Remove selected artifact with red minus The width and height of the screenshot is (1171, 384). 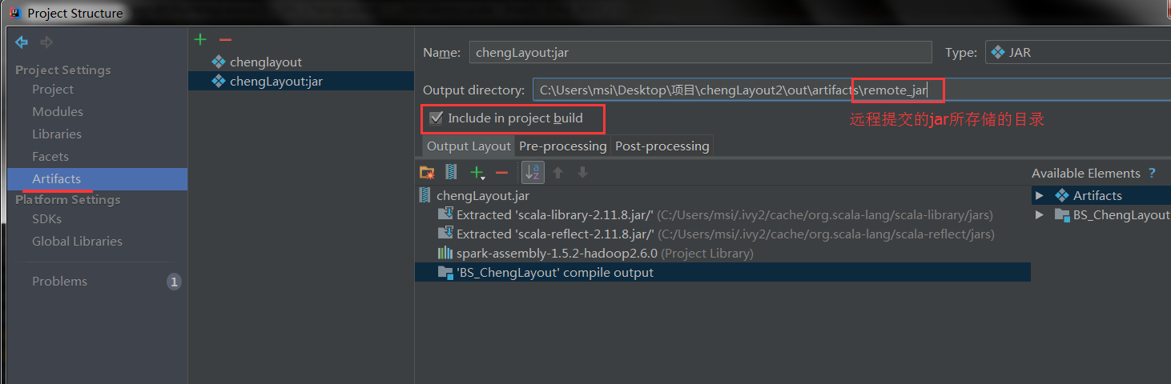[225, 39]
